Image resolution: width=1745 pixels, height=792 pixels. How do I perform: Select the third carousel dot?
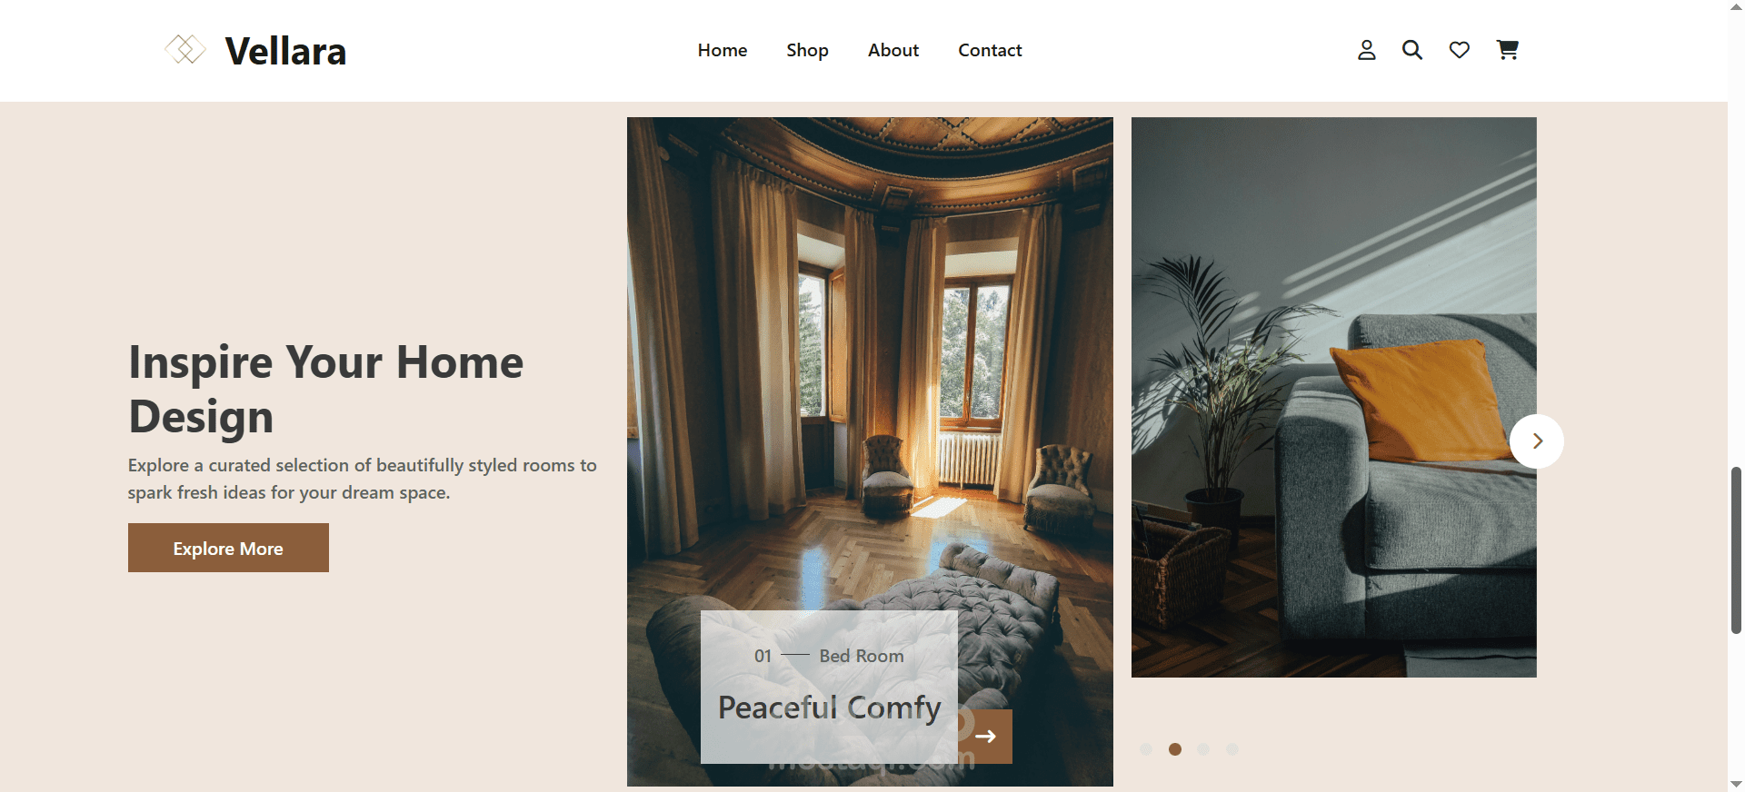[x=1203, y=749]
